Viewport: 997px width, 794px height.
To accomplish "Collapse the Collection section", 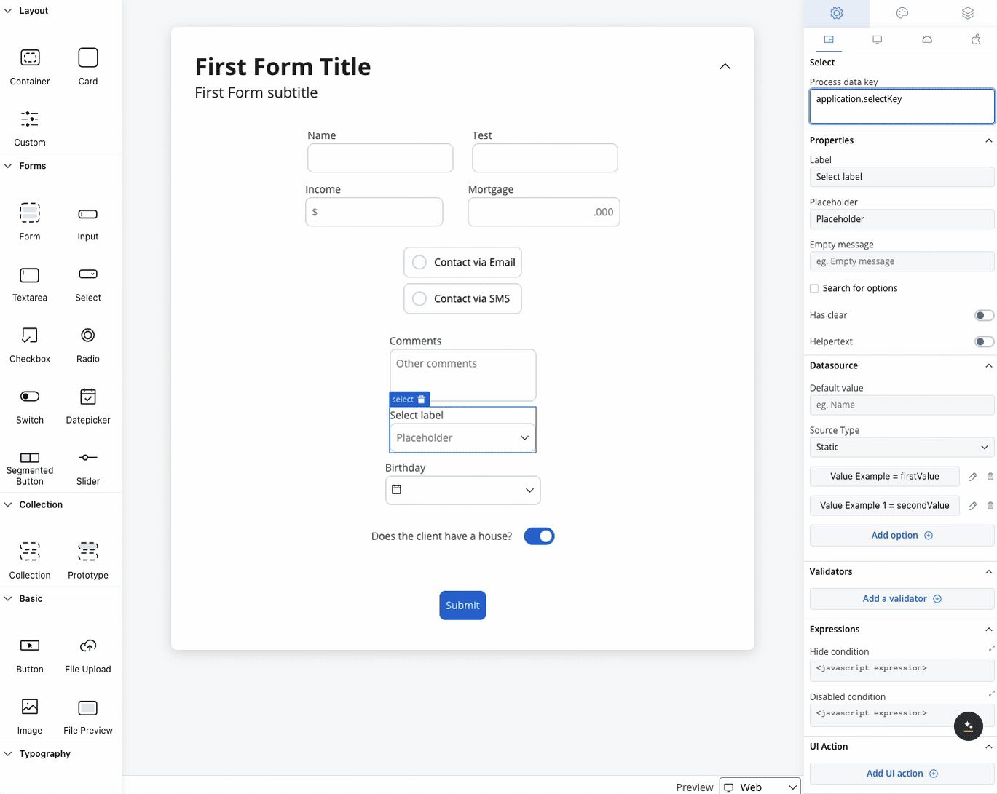I will [9, 504].
